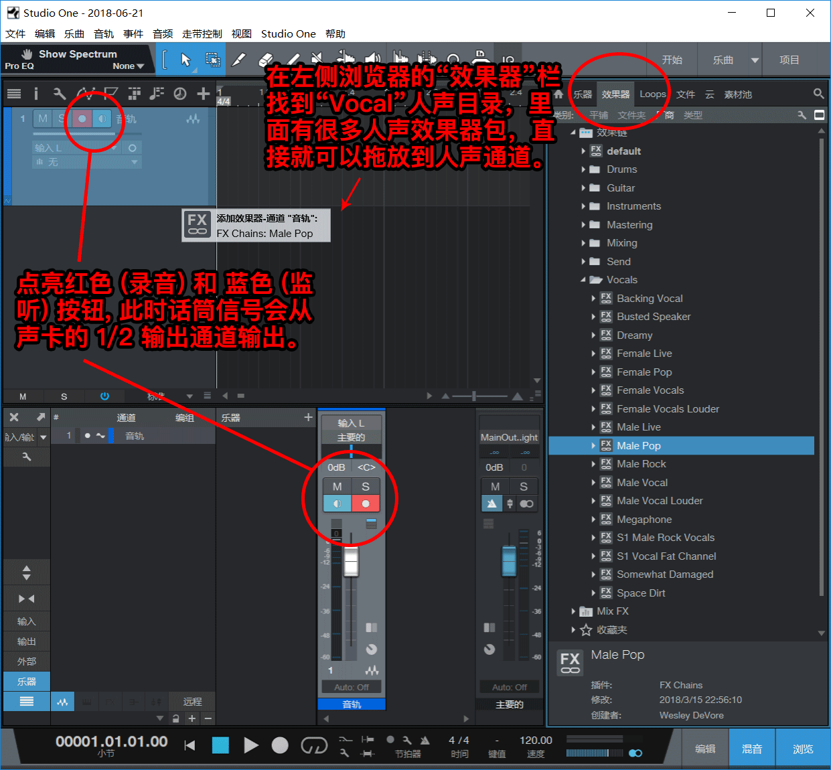Open the track inspector 'i' icon

[36, 94]
